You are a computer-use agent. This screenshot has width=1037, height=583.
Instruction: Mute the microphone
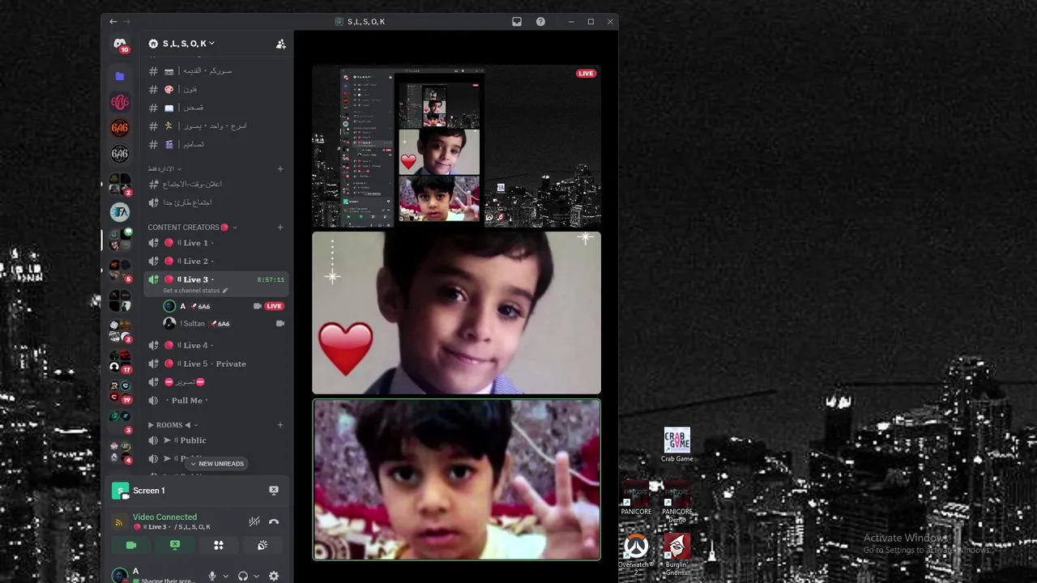coord(212,576)
